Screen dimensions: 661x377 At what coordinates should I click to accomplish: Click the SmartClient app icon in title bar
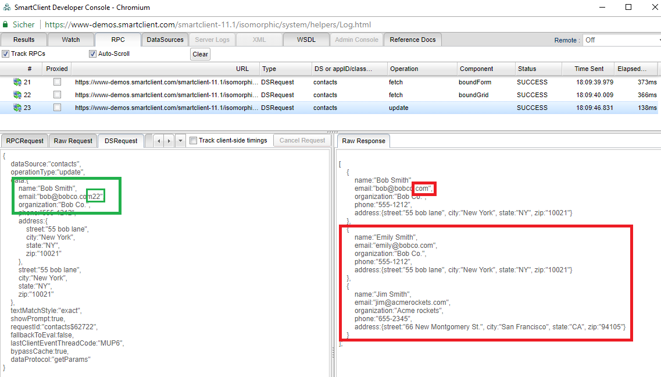tap(7, 7)
